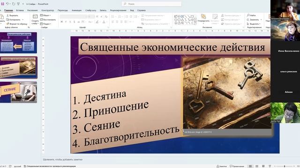Open change case Аа dropdown

(x=90, y=22)
